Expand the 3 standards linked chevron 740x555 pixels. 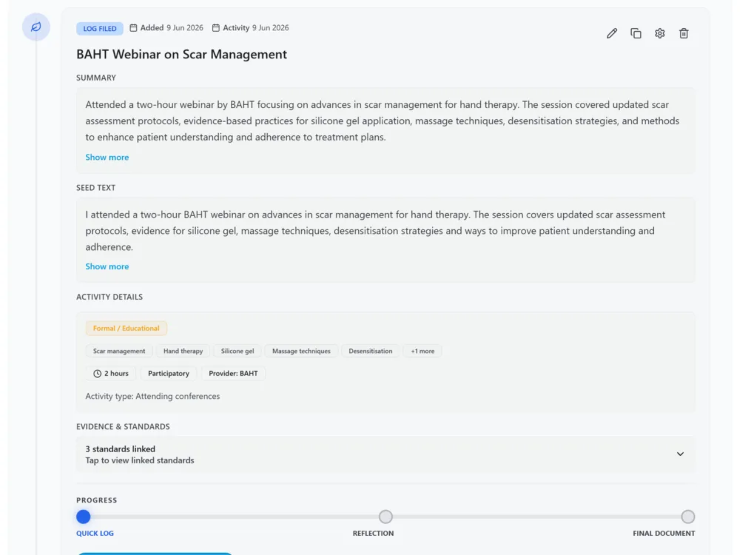[x=680, y=454]
